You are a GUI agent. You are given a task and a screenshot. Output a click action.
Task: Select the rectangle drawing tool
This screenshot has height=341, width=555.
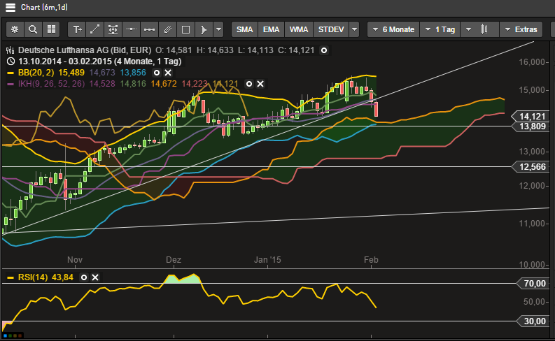[x=186, y=29]
